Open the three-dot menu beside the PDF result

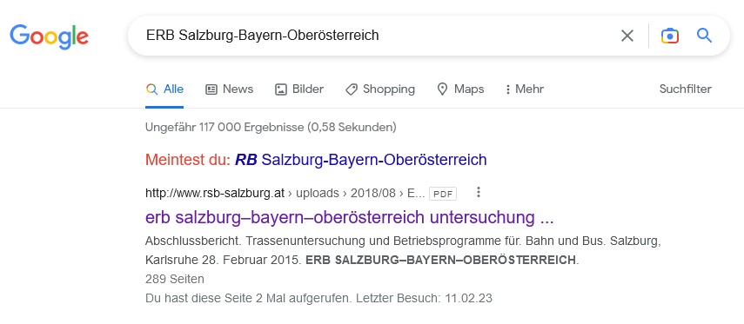pos(479,192)
